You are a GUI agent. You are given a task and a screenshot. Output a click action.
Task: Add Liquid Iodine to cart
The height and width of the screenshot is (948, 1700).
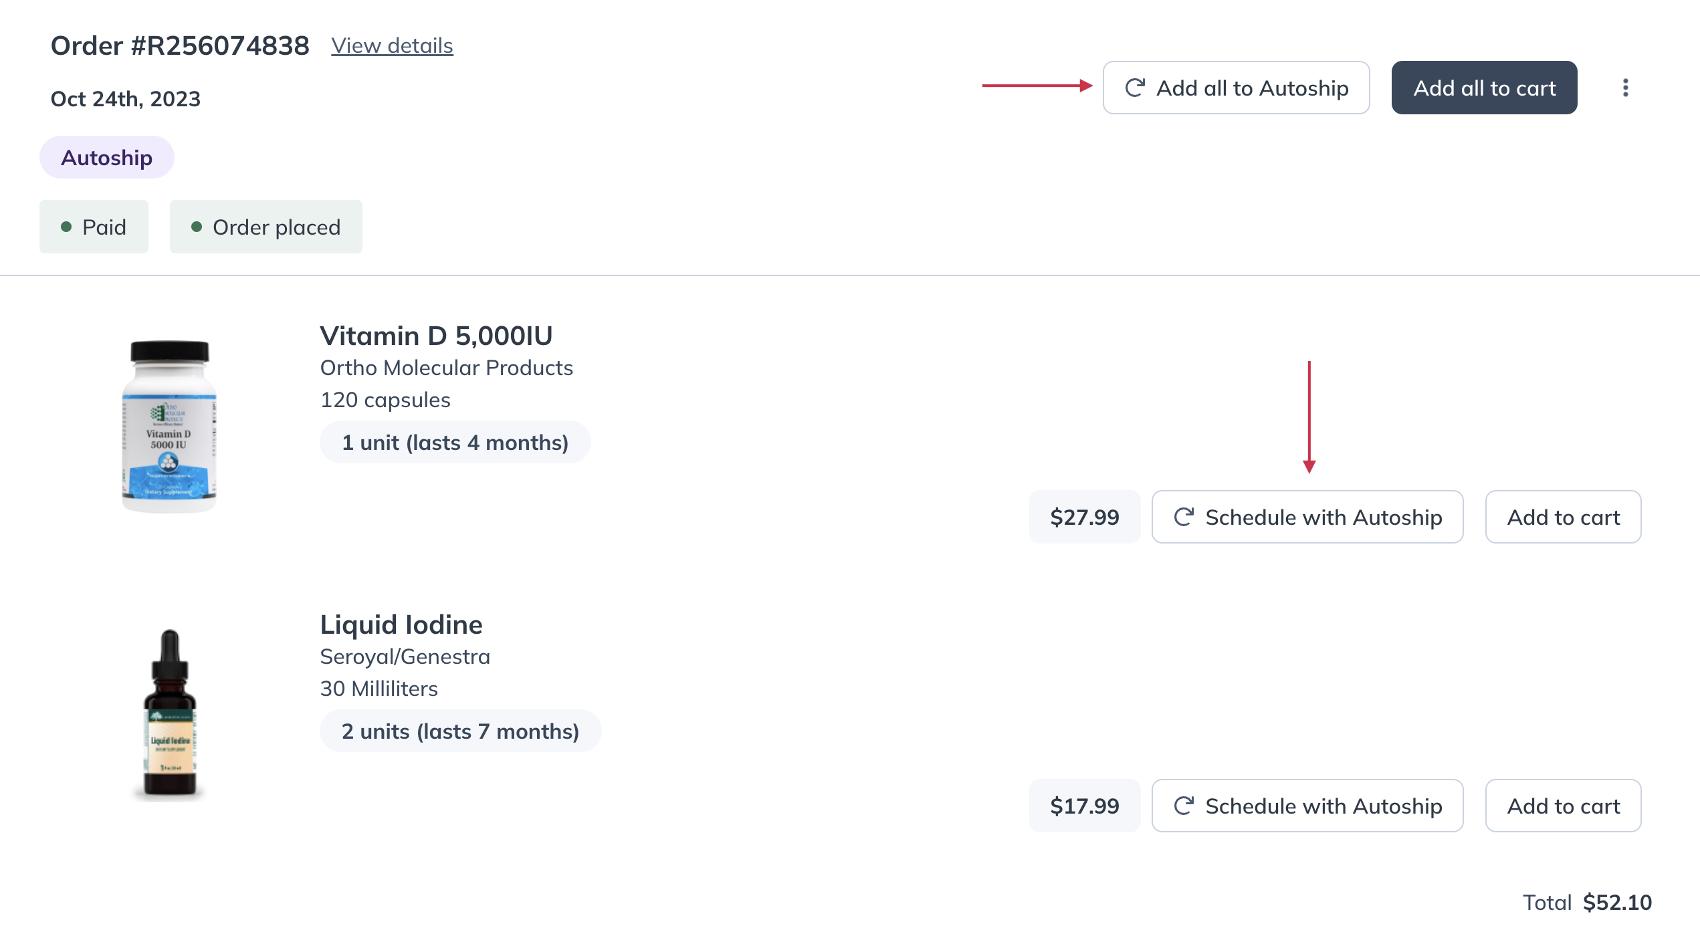(1563, 806)
